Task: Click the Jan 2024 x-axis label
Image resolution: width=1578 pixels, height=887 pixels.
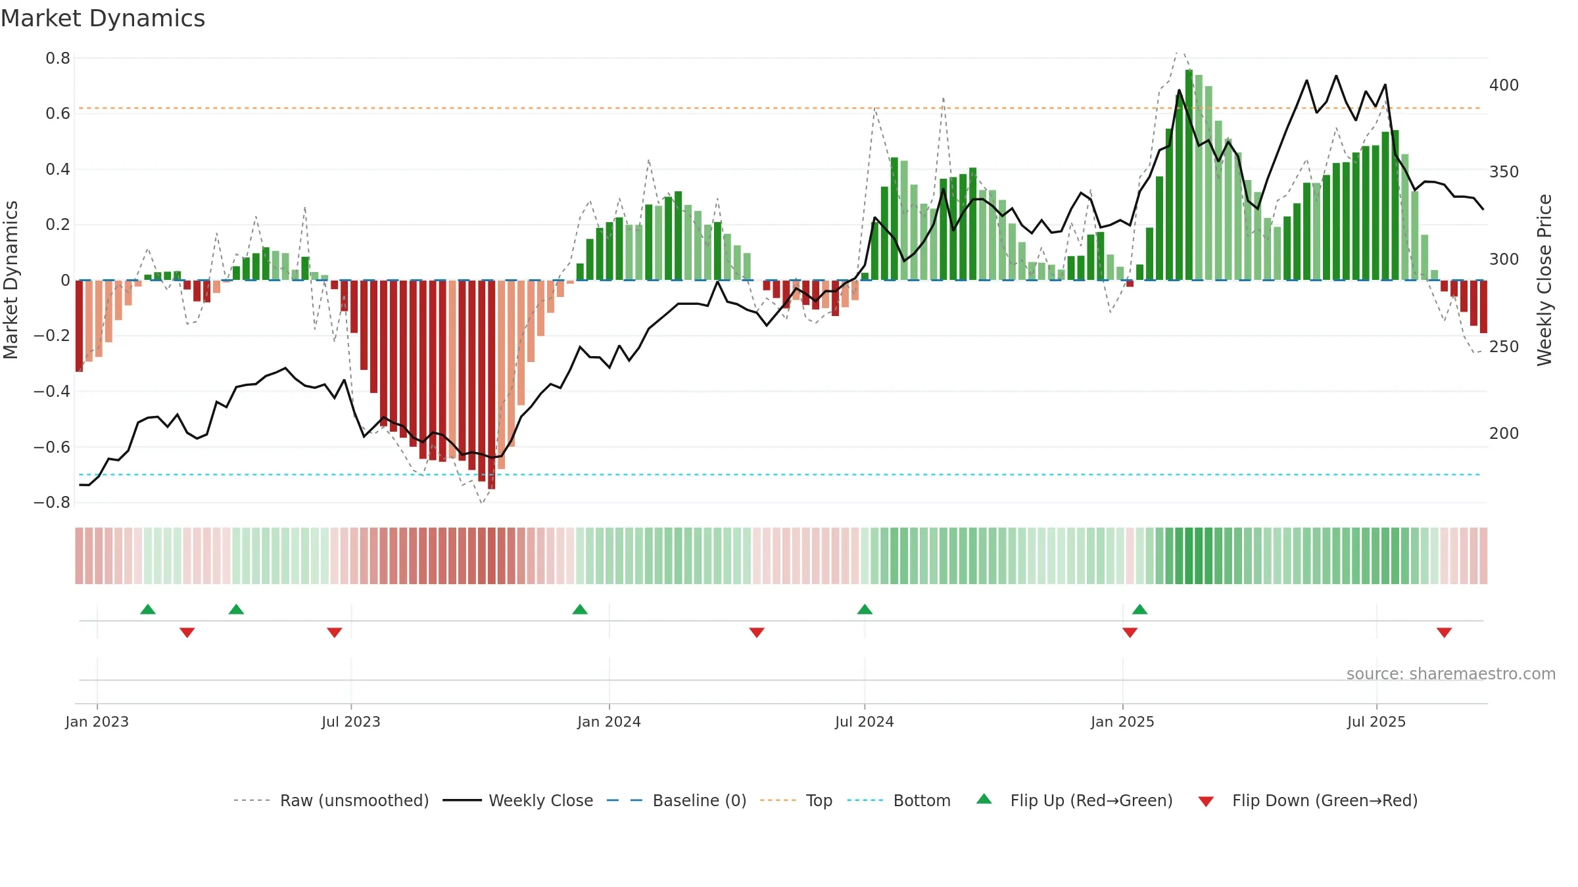Action: [x=610, y=721]
